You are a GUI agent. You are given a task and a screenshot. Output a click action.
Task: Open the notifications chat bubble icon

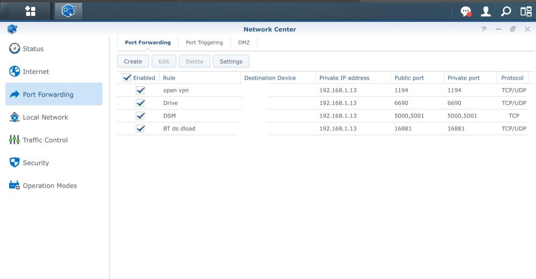(466, 12)
